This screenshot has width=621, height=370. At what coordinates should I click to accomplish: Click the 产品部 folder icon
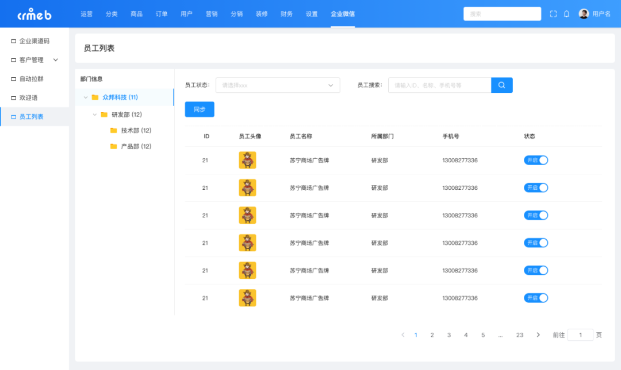pyautogui.click(x=114, y=146)
